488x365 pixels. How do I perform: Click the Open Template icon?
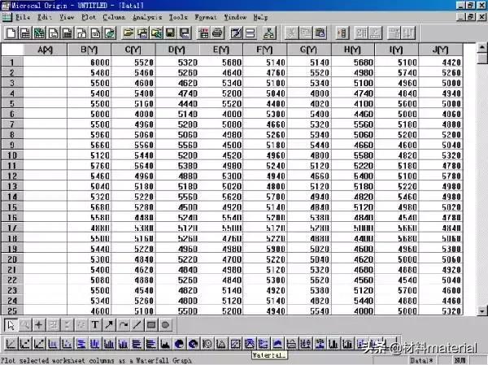pos(142,33)
